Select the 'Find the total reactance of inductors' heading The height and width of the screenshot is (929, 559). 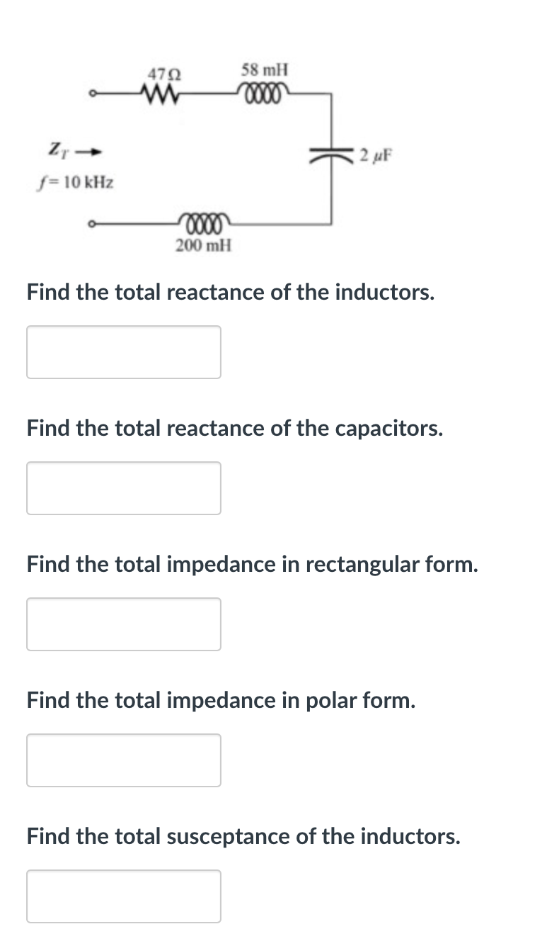231,292
